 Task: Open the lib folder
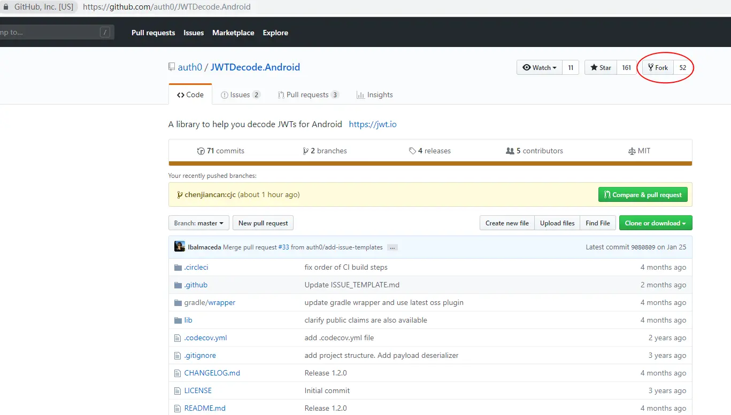(x=188, y=320)
